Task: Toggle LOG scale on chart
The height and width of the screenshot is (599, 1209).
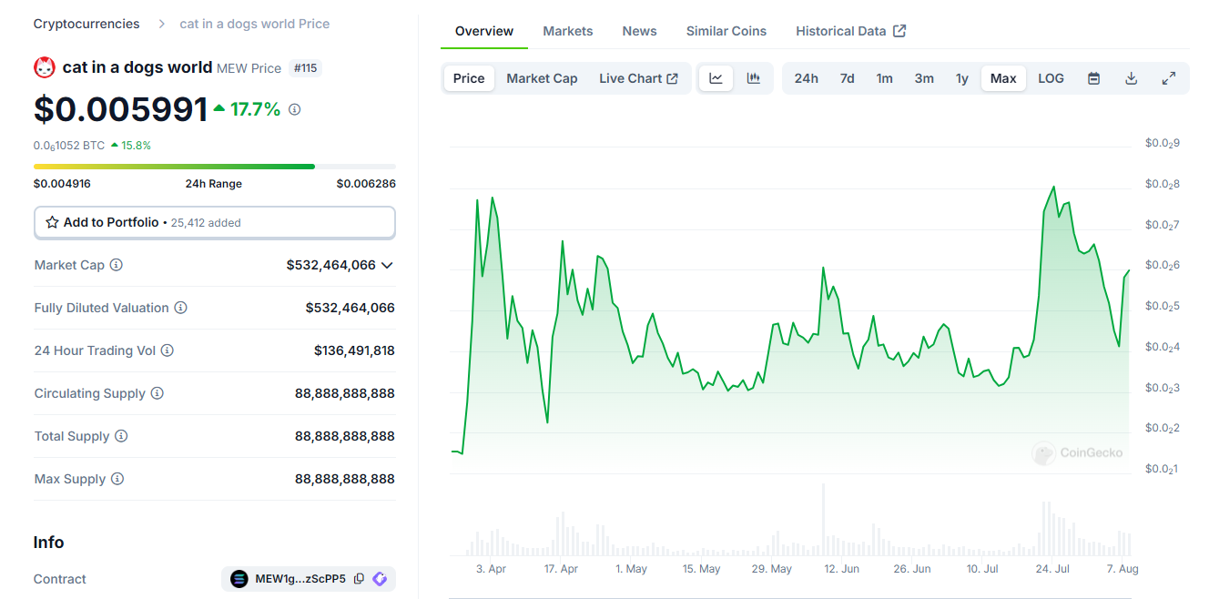Action: tap(1051, 78)
